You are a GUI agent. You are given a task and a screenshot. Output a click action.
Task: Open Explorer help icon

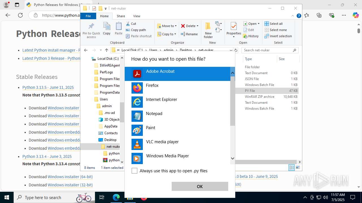[299, 16]
